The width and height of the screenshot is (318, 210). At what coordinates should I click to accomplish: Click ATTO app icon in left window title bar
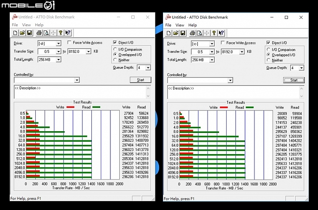click(15, 17)
